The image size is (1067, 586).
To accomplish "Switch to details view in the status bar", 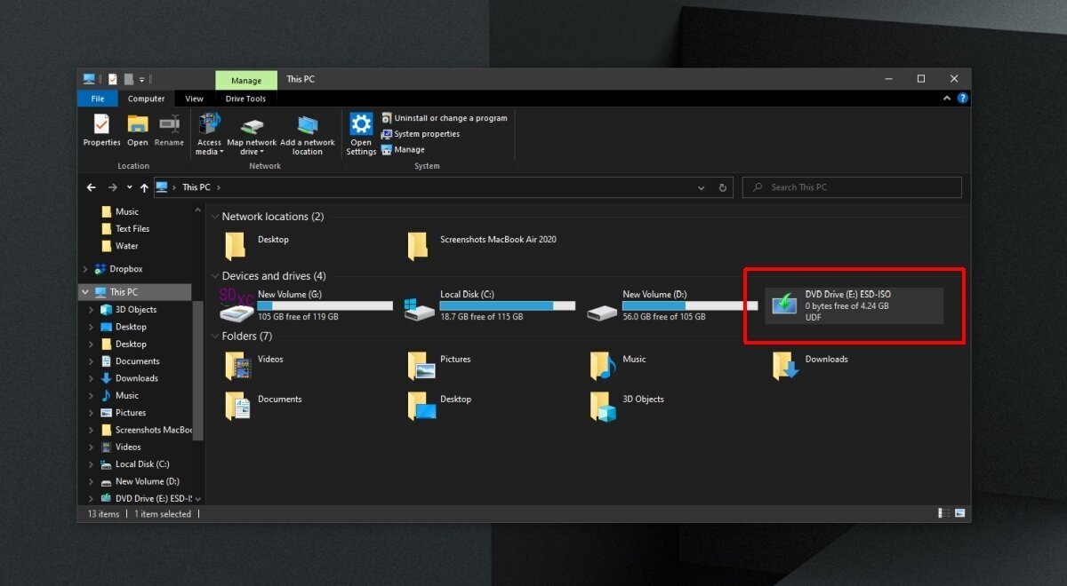I will click(x=943, y=513).
